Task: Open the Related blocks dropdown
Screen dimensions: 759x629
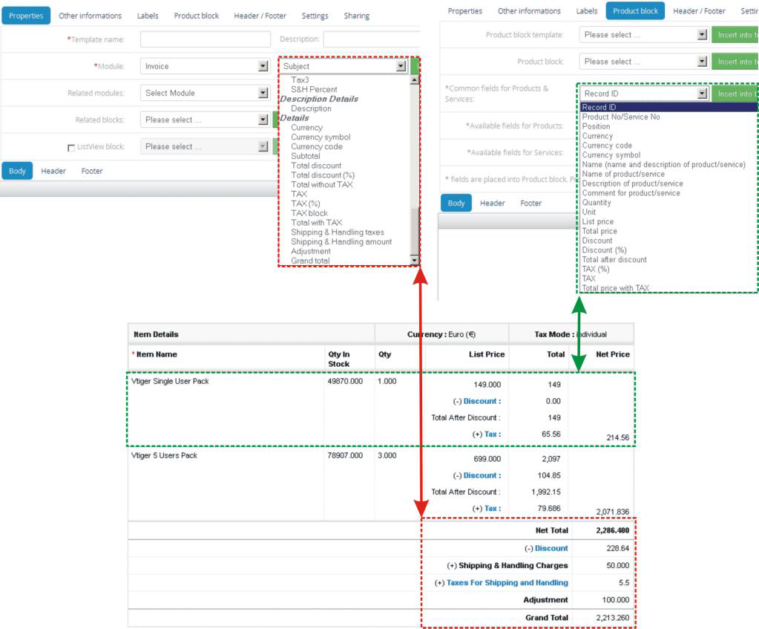Action: pos(205,120)
